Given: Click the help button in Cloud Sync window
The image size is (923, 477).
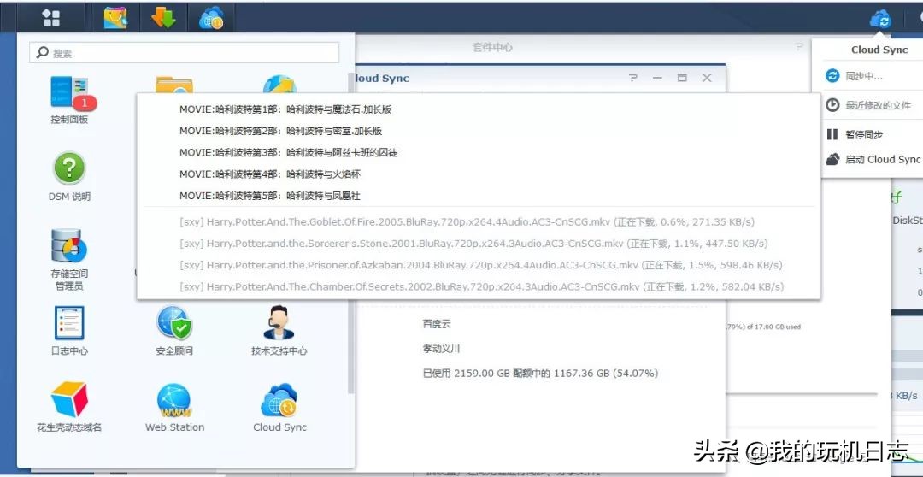Looking at the screenshot, I should (x=632, y=78).
